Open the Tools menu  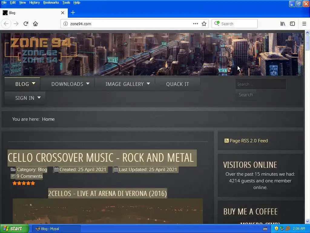[x=66, y=2]
